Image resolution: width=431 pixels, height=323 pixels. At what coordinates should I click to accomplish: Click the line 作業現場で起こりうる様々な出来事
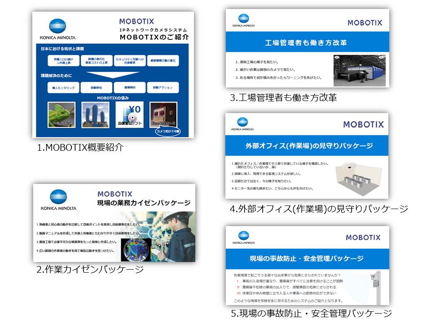pyautogui.click(x=287, y=275)
